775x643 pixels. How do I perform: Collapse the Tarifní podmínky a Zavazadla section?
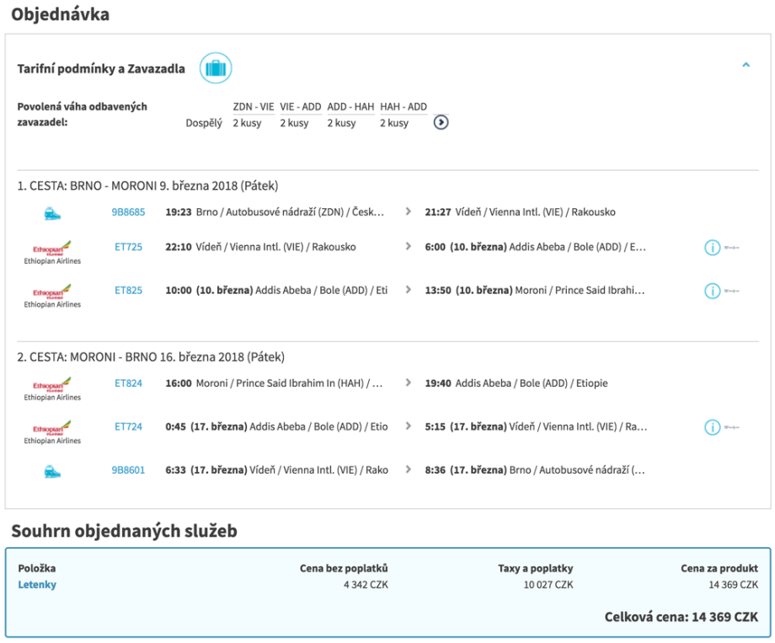746,64
